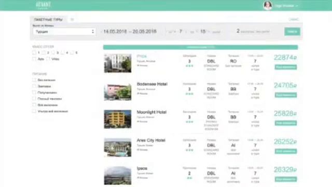This screenshot has height=187, width=332.
Task: Click the minimum nights value 7
Action: pos(181,31)
